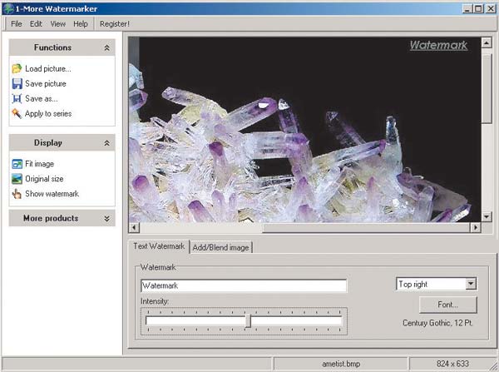This screenshot has height=372, width=499.
Task: Switch to the Add/Blend image tab
Action: [221, 247]
